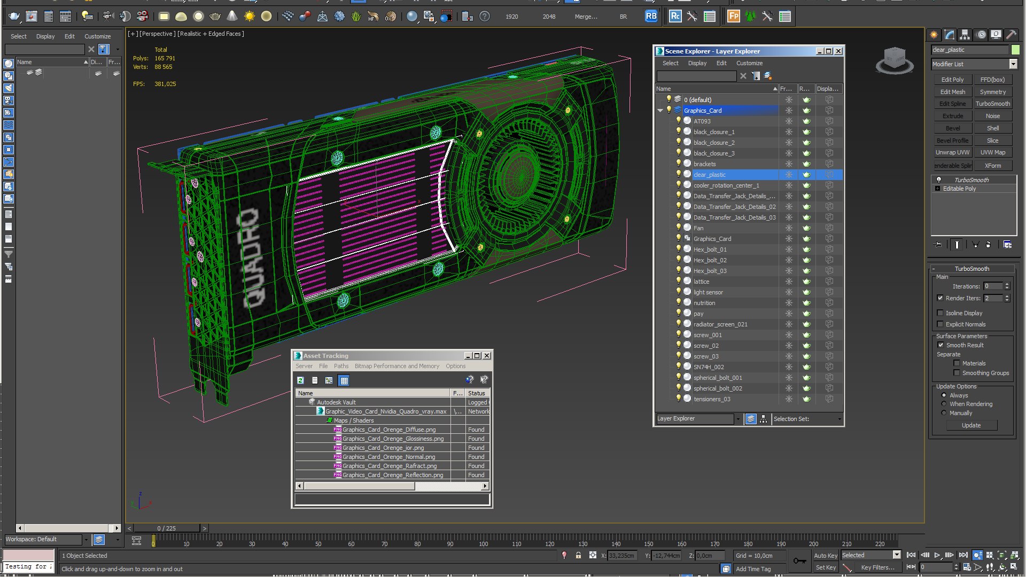Open the Customize menu in Scene Explorer
The width and height of the screenshot is (1026, 577).
point(749,63)
